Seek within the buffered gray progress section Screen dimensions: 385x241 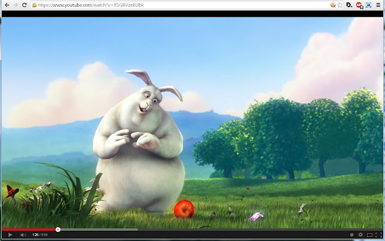tap(99, 230)
